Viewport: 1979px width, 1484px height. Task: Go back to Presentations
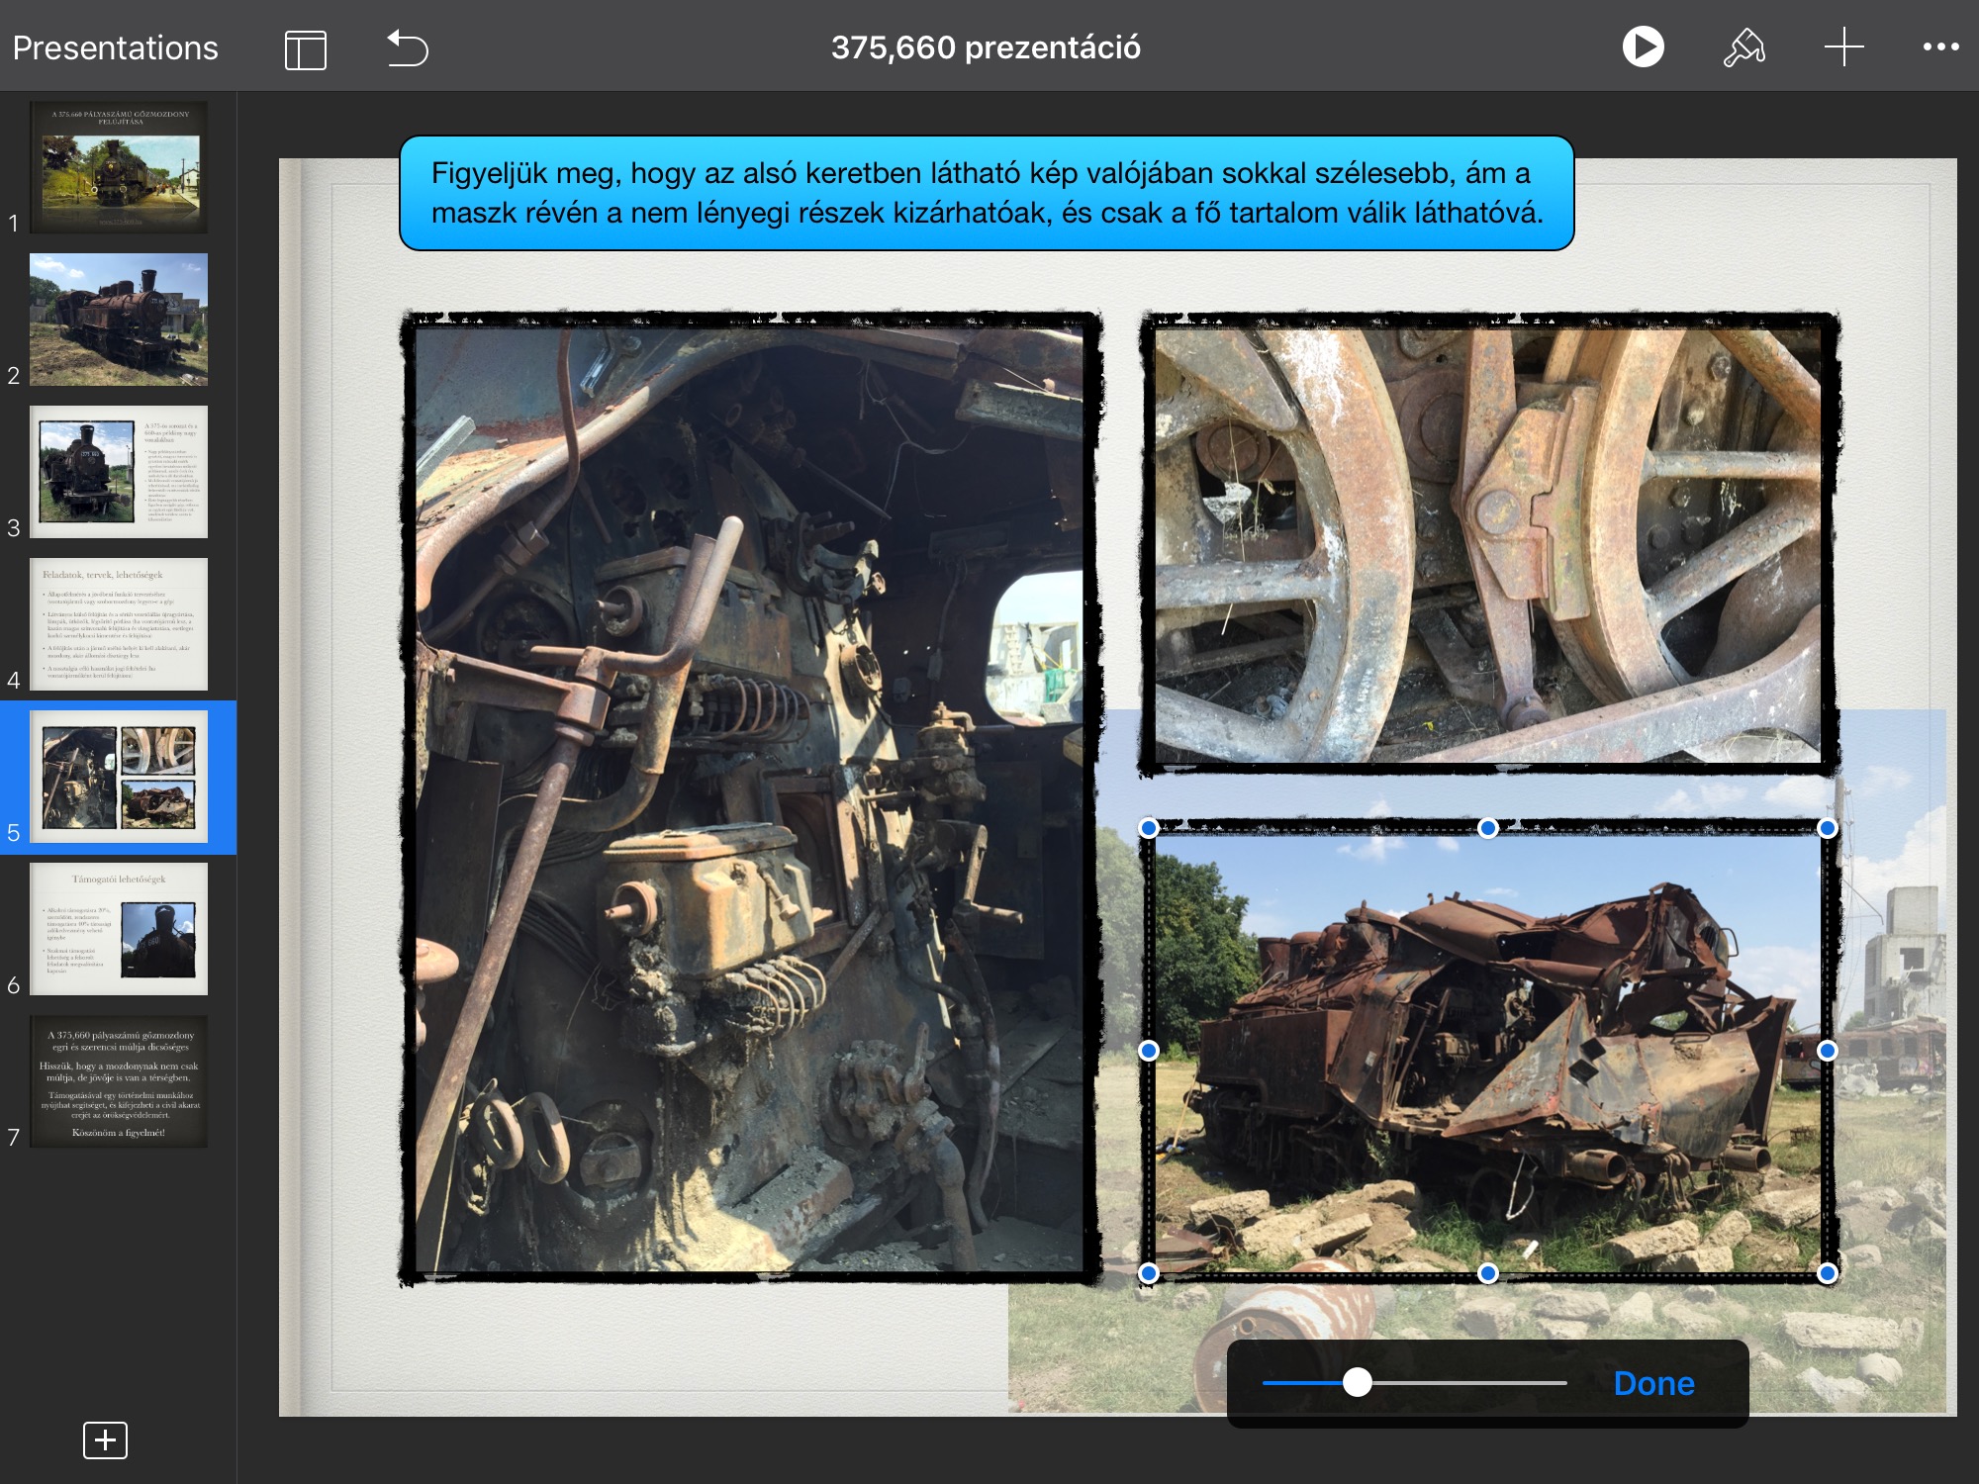[x=115, y=47]
